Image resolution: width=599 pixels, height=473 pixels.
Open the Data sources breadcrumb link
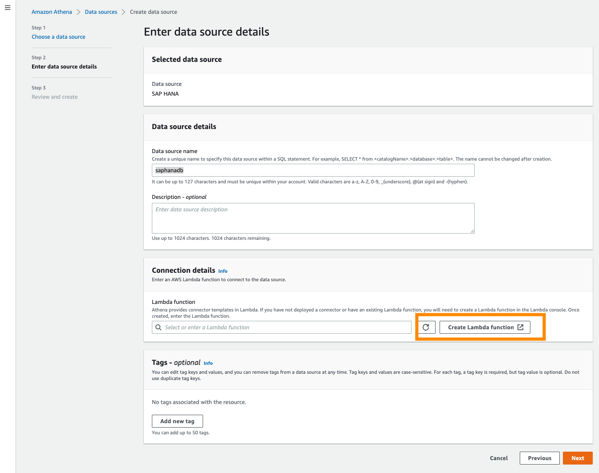pyautogui.click(x=101, y=12)
